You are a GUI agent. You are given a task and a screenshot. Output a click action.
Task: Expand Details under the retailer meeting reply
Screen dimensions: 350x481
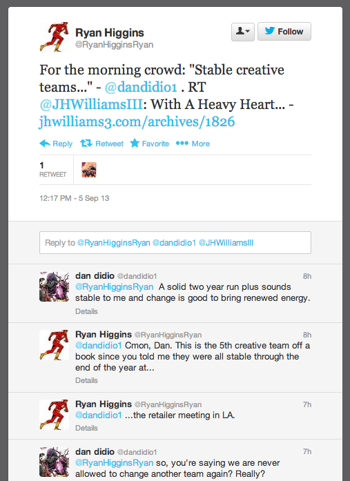tap(86, 428)
